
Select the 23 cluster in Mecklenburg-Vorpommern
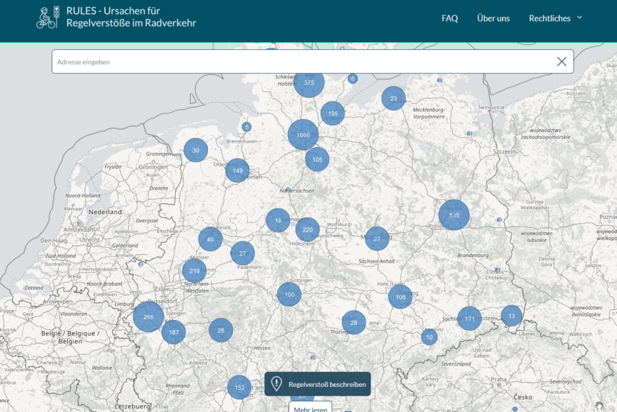click(394, 98)
